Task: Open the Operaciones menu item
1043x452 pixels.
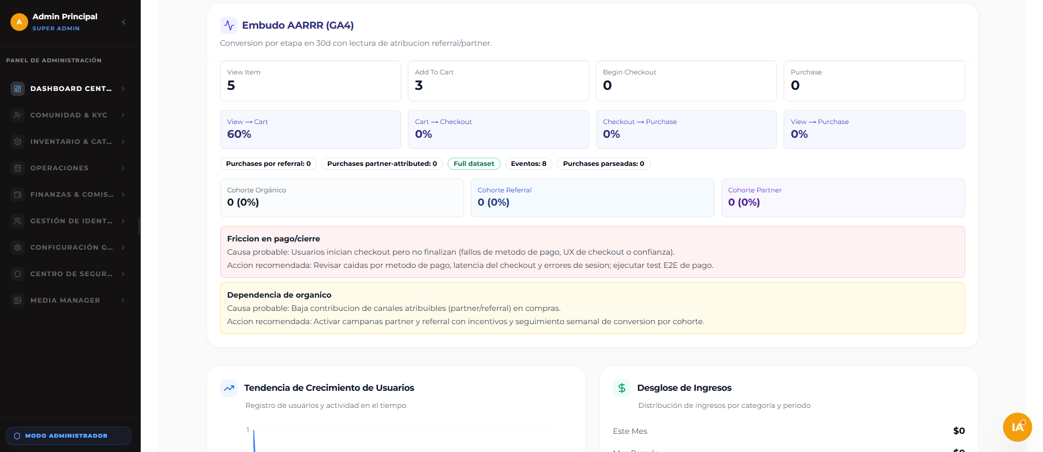Action: coord(69,168)
